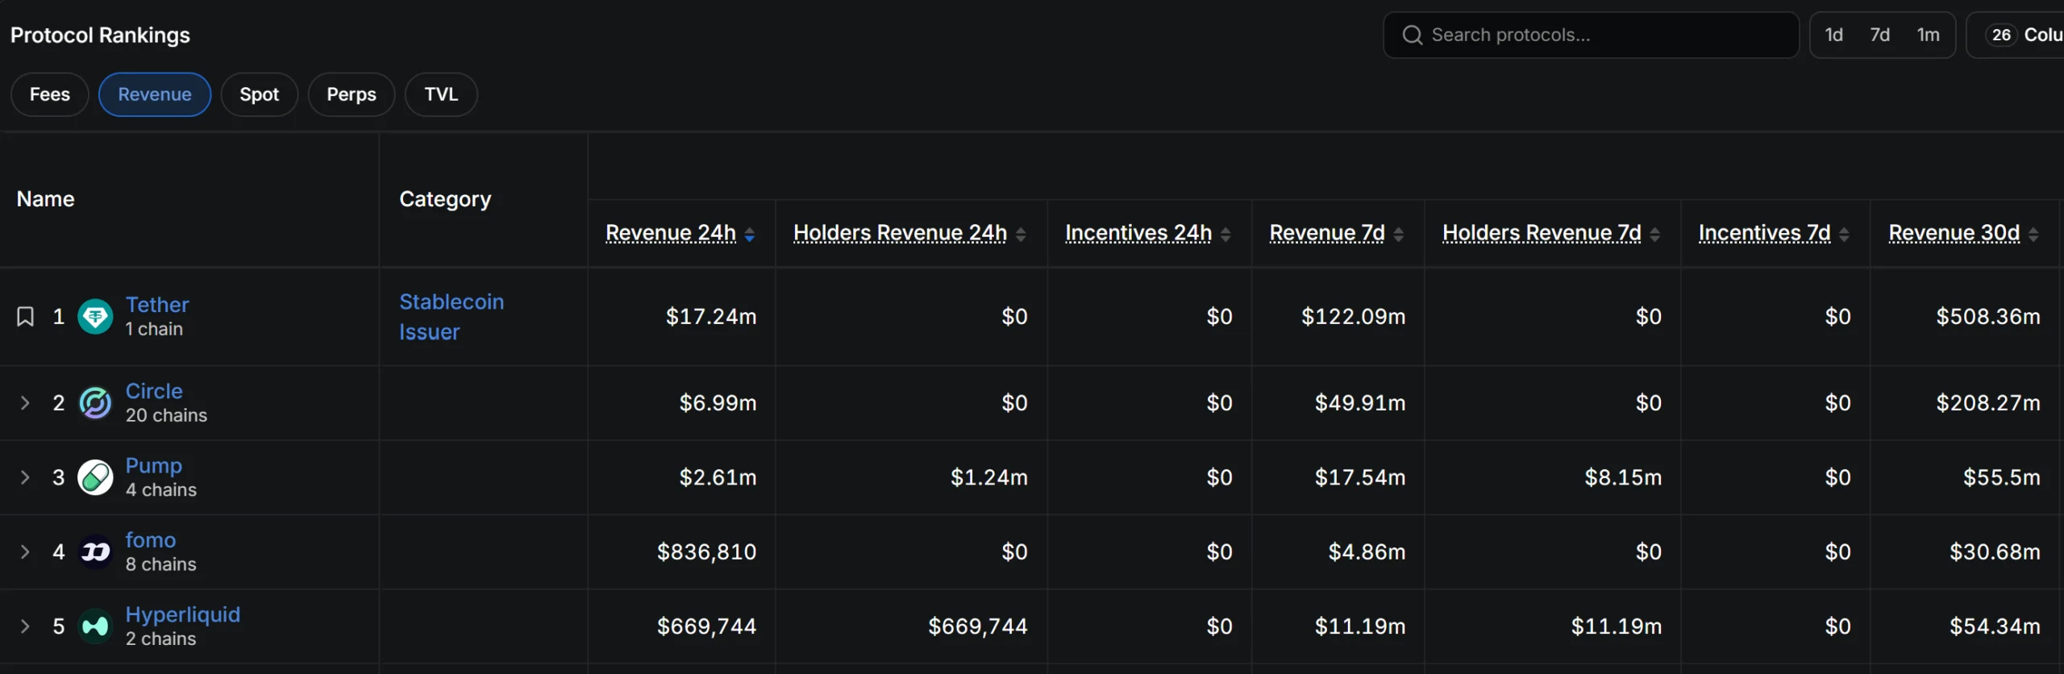Click the Hyperliquid logo icon
Viewport: 2064px width, 674px height.
pyautogui.click(x=95, y=626)
